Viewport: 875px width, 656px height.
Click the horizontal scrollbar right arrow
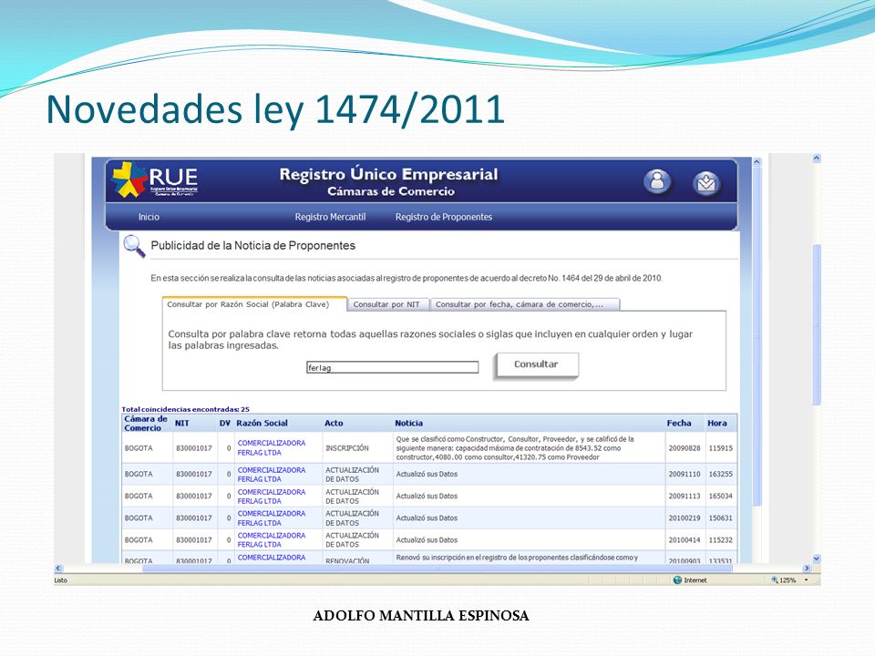807,569
